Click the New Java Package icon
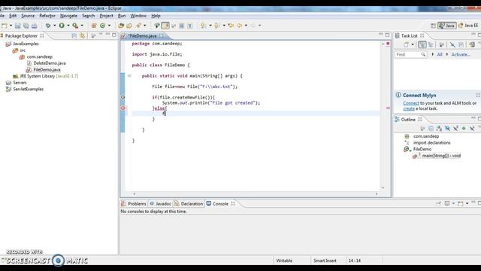This screenshot has width=481, height=271. point(94,26)
